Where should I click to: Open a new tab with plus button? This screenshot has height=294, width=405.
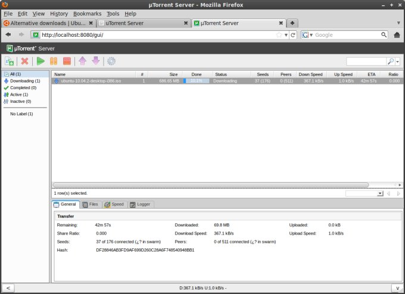292,23
